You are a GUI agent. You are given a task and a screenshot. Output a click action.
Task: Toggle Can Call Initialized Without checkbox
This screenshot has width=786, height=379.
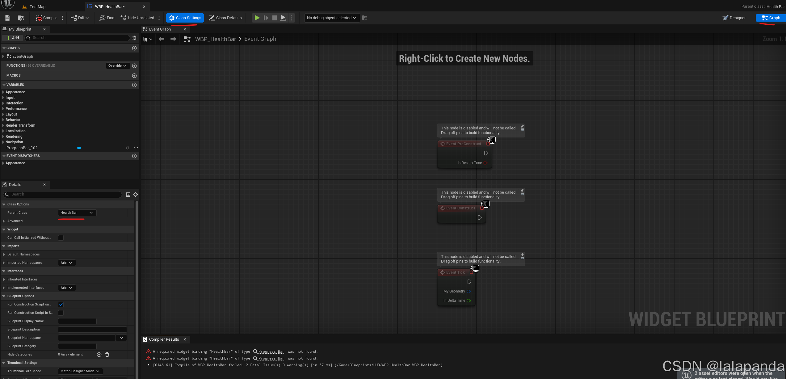coord(61,238)
